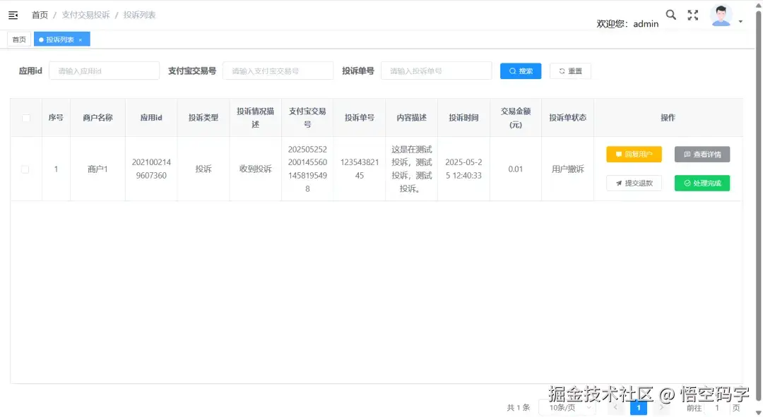
Task: Enter fullscreen mode via the expand icon
Action: [692, 14]
